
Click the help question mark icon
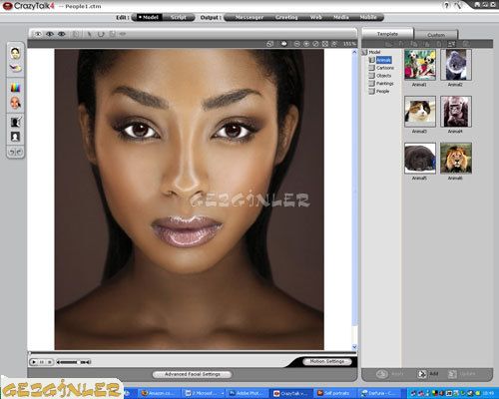pyautogui.click(x=447, y=5)
